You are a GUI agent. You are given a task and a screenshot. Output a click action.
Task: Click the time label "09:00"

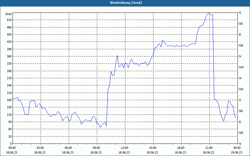[97, 148]
